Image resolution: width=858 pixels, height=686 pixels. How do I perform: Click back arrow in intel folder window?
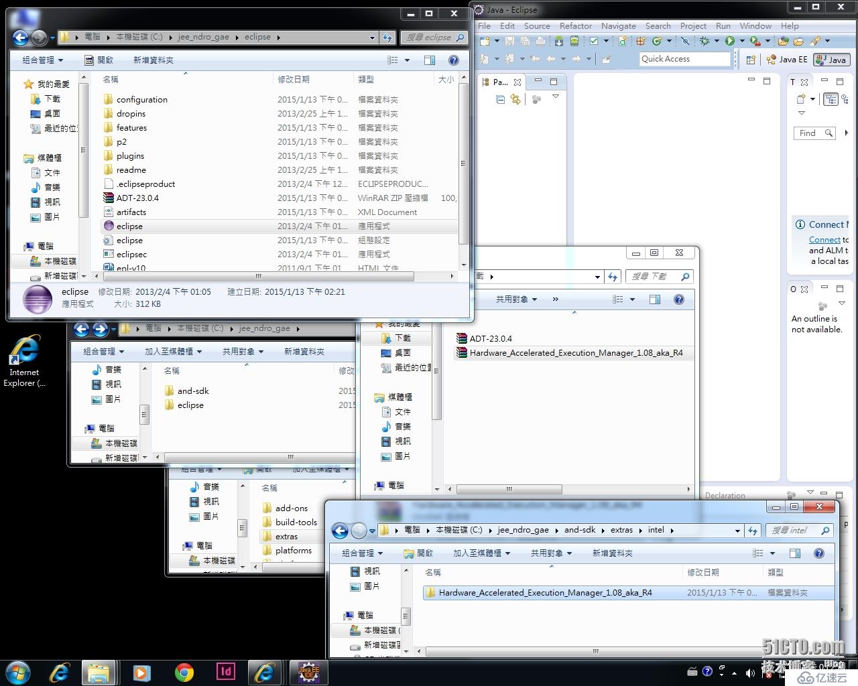[340, 531]
